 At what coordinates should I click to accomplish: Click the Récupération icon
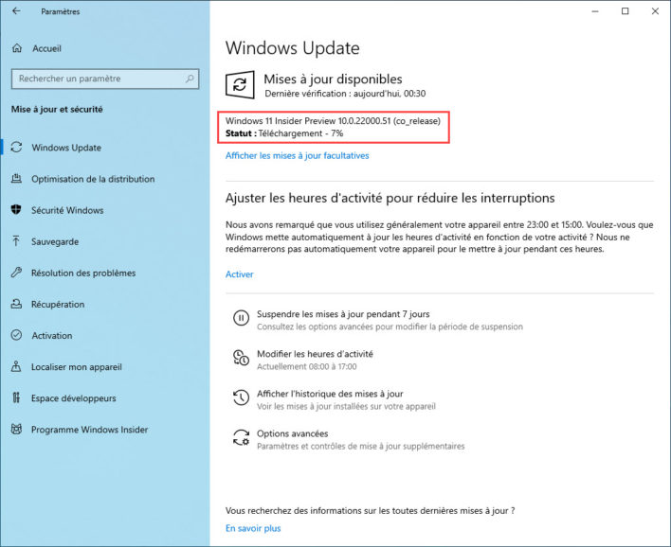pos(16,304)
